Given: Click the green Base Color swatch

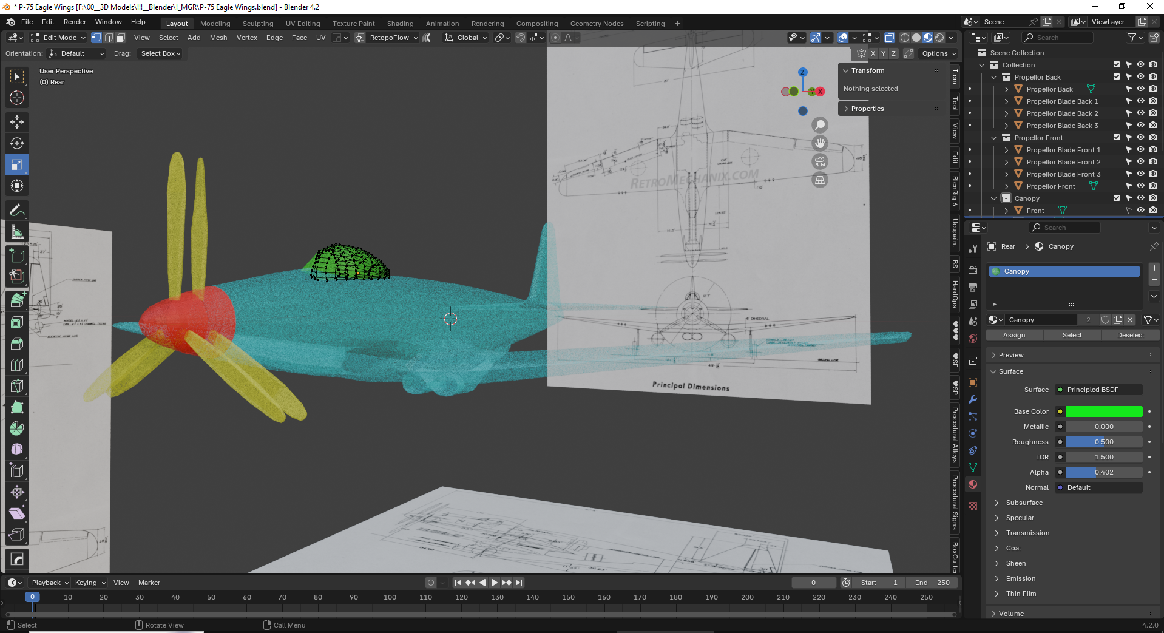Looking at the screenshot, I should (x=1104, y=411).
